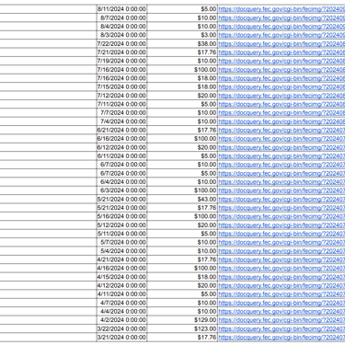Open the FEC link in the 8/11/2024 row

(282, 9)
